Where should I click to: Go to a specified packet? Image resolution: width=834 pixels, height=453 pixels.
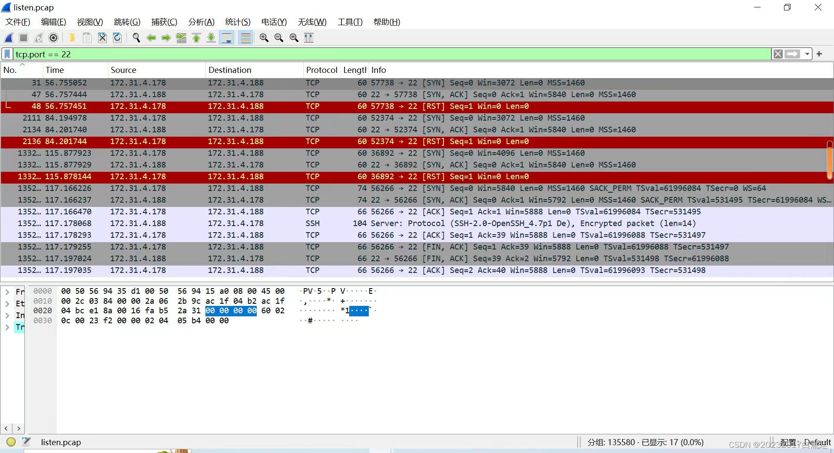click(181, 38)
